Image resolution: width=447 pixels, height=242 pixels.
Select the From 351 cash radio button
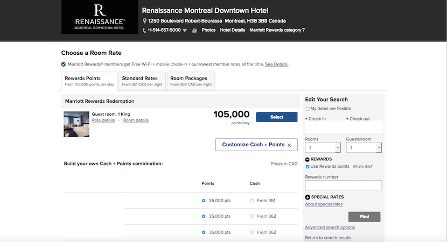252,201
